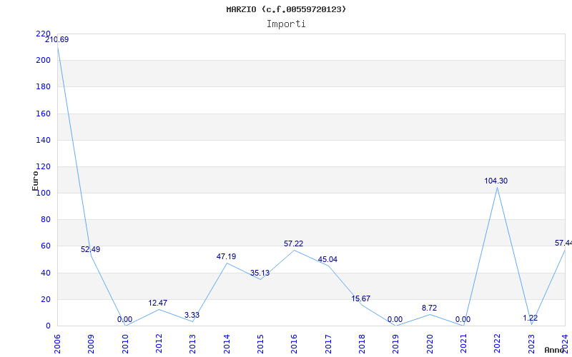Click the 45.04 value label
Viewport: 572px width, 357px height.
(327, 259)
